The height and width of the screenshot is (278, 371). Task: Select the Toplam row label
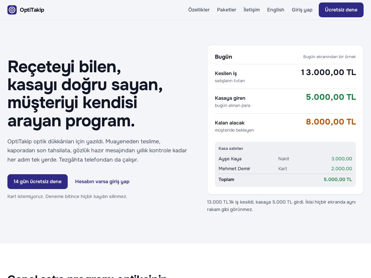click(226, 179)
